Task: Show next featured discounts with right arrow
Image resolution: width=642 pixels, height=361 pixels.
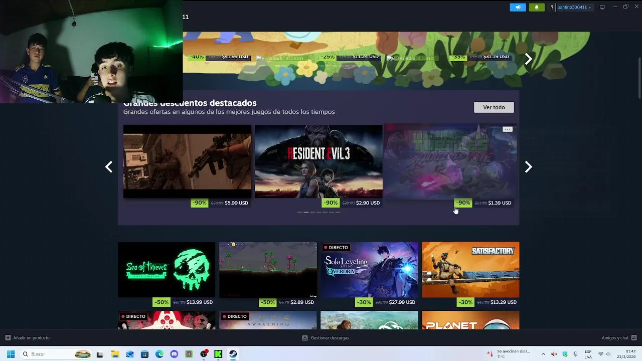Action: coord(528,167)
